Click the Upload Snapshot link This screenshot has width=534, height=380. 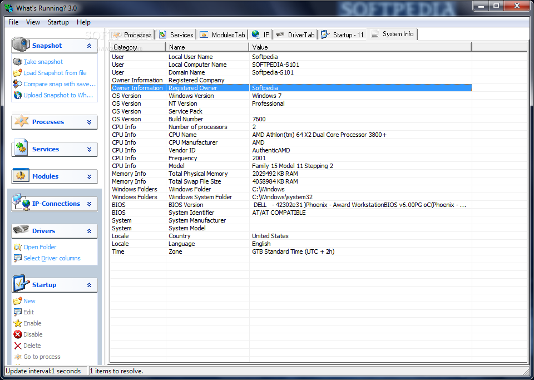click(x=58, y=95)
